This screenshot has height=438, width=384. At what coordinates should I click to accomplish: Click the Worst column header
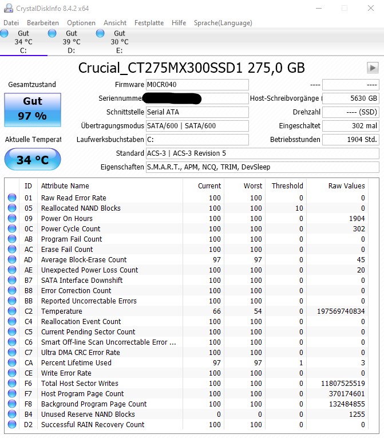(x=244, y=186)
